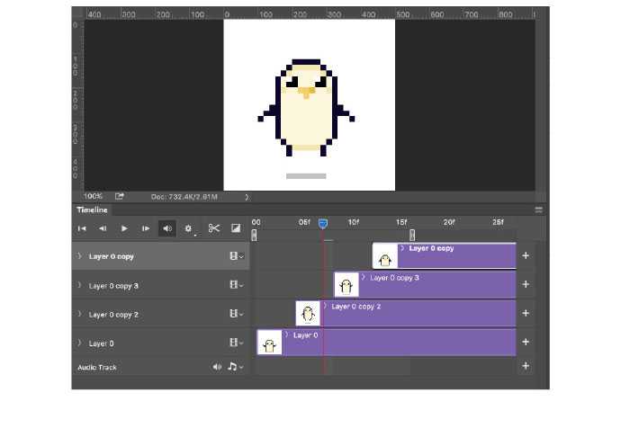Play the timeline animation
Viewport: 621px width, 437px height.
coord(124,228)
